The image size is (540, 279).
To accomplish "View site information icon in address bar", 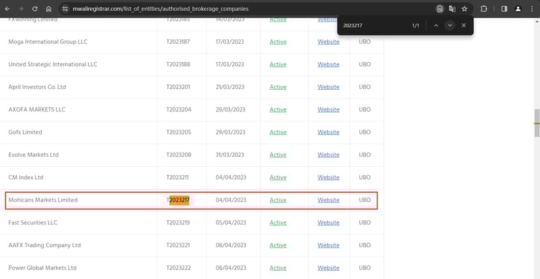I will tap(65, 9).
